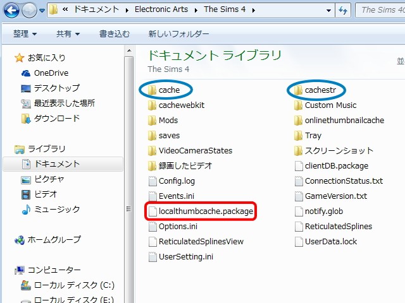Image resolution: width=405 pixels, height=303 pixels.
Task: Select the スクリーンショット folder
Action: tap(334, 151)
